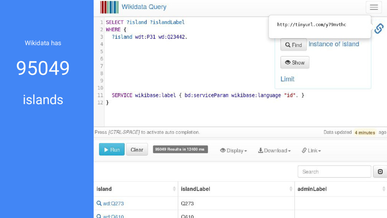Image resolution: width=387 pixels, height=218 pixels.
Task: Click into the results Search field
Action: (334, 171)
